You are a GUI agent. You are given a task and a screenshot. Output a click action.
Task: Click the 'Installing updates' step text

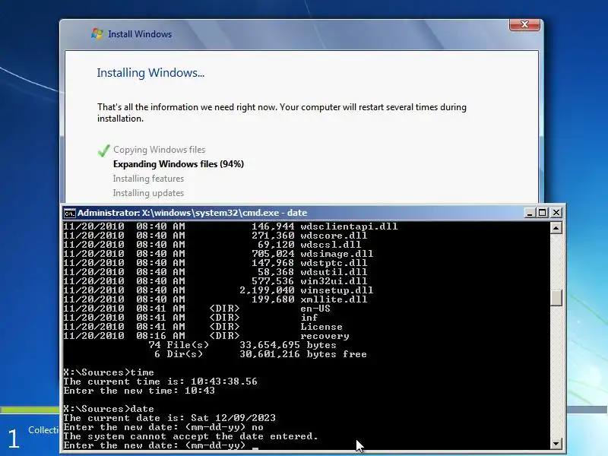pos(148,193)
